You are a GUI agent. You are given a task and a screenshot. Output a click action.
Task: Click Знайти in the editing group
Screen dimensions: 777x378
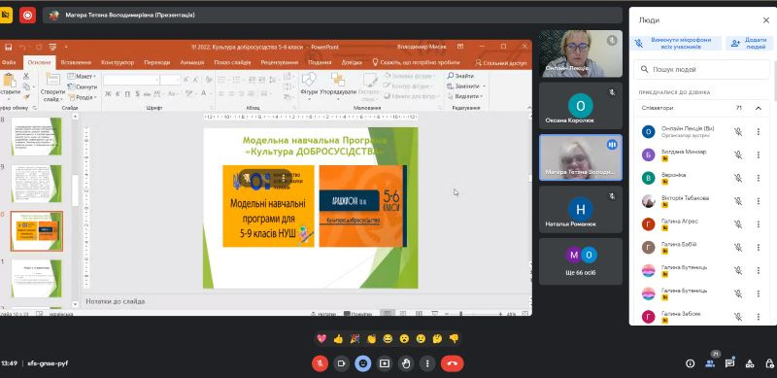point(460,76)
